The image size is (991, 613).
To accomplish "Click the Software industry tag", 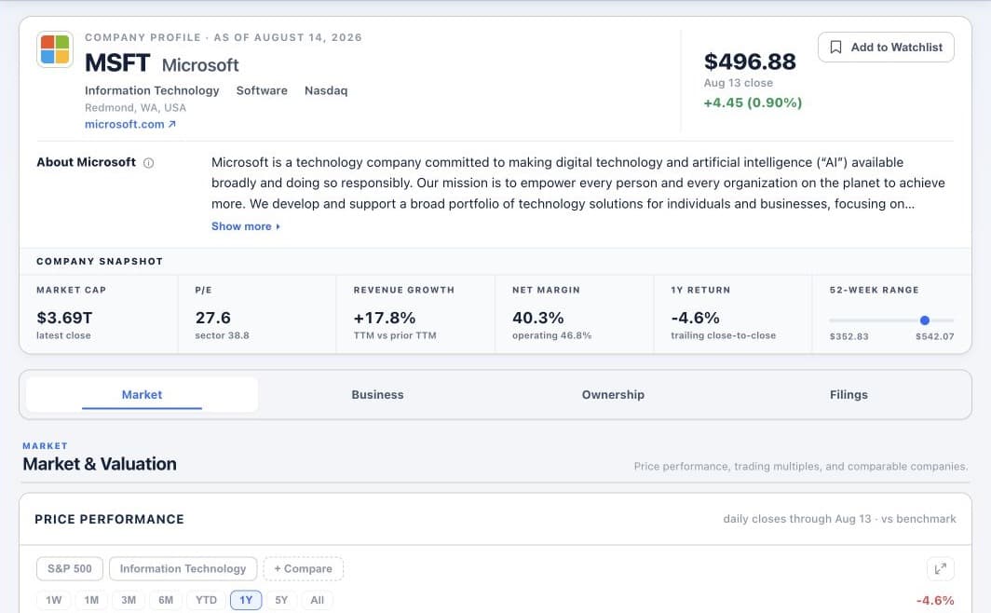I will coord(262,90).
